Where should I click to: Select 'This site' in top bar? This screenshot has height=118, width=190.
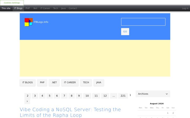pos(6,8)
